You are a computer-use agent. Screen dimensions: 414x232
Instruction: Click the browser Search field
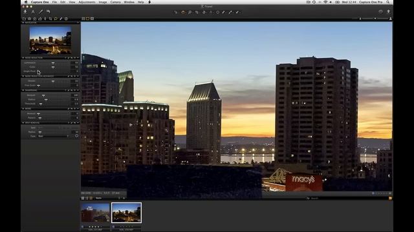click(x=348, y=198)
